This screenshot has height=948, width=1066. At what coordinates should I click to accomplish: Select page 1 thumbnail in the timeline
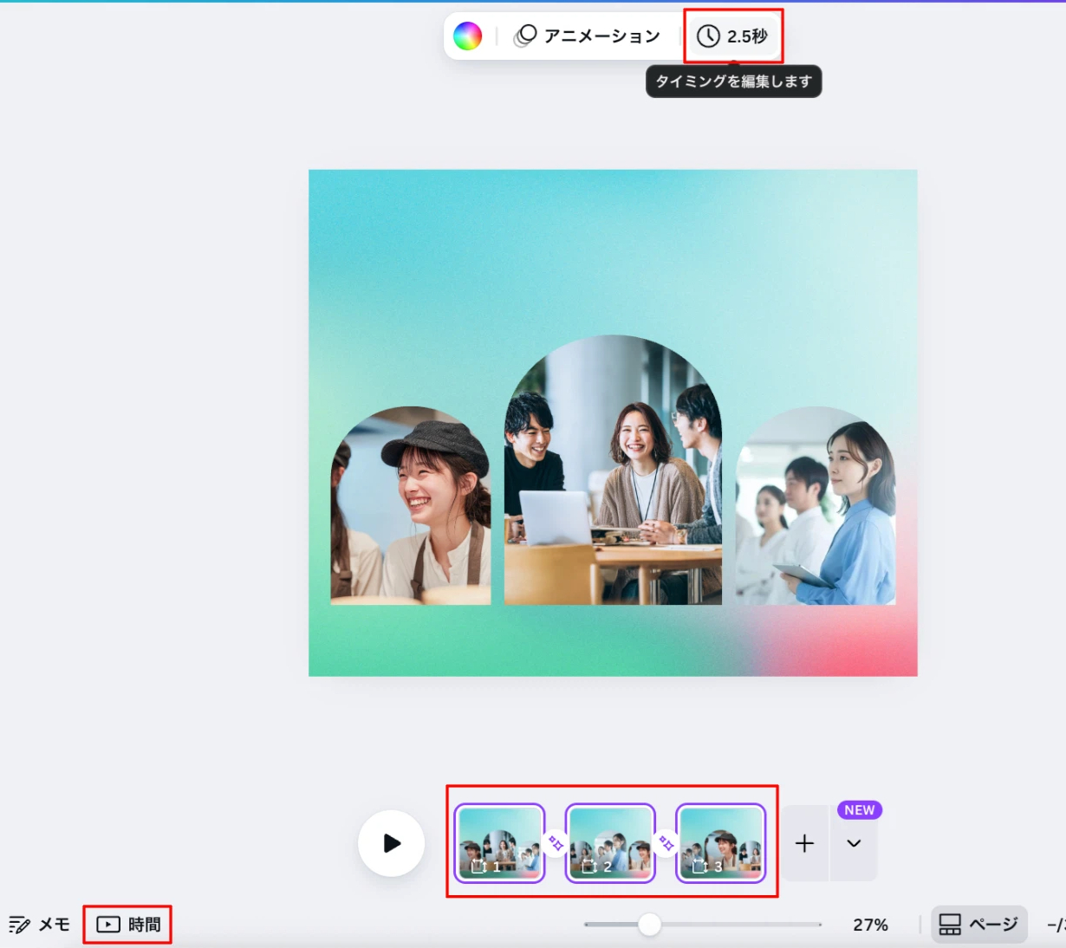(499, 841)
